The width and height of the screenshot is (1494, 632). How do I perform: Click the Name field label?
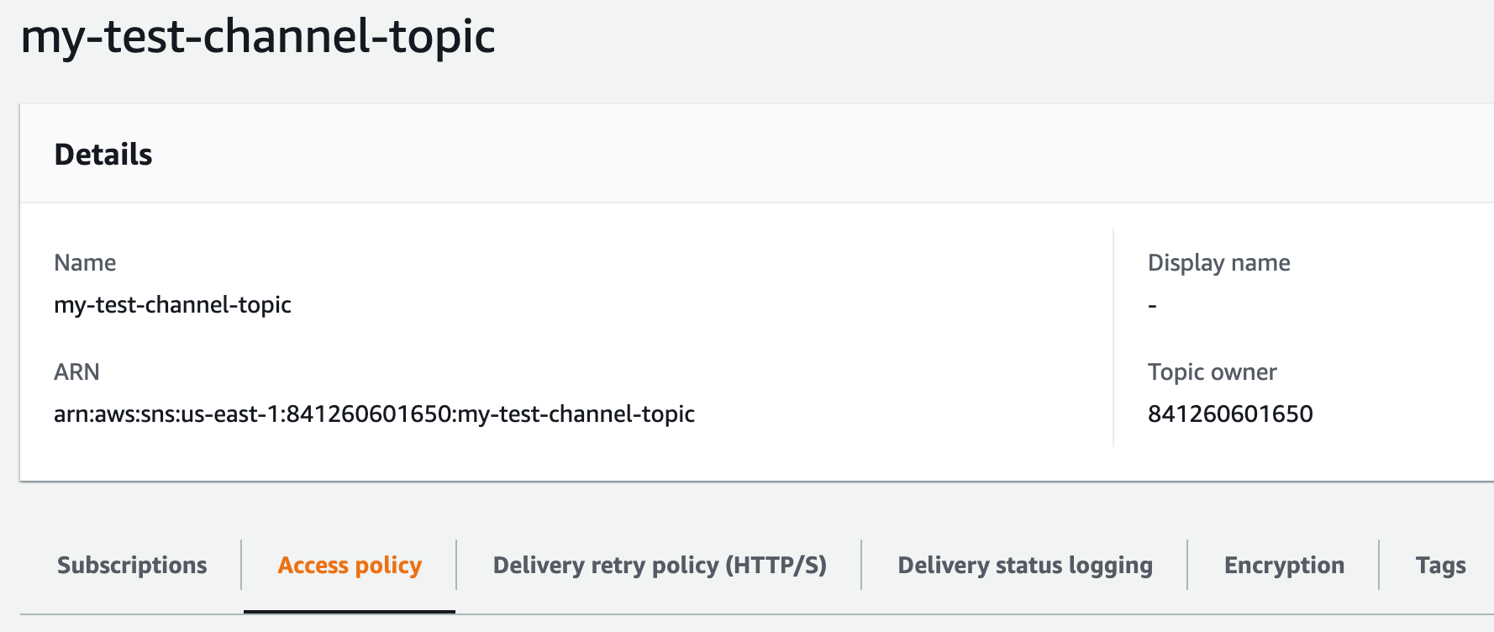[85, 263]
